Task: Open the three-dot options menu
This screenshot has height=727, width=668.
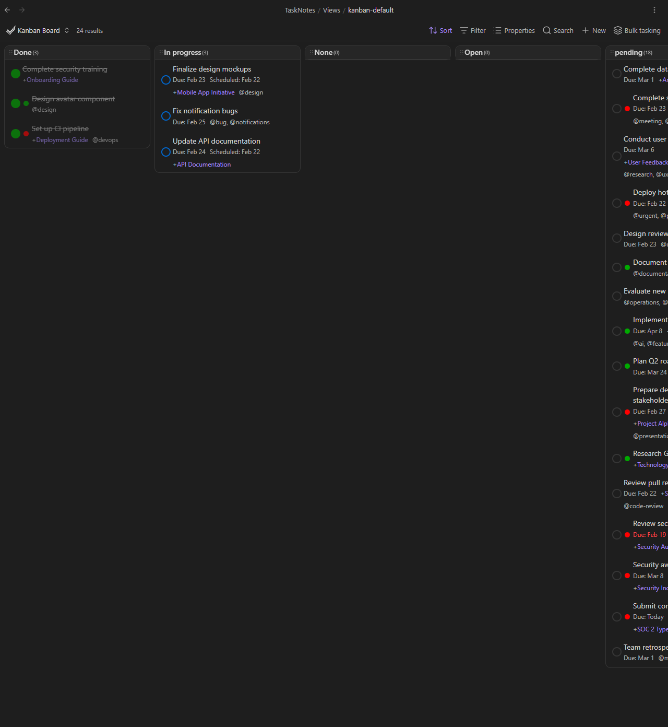Action: pos(654,10)
